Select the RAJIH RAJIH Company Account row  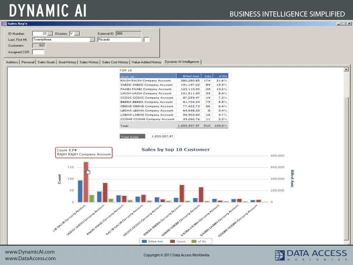pos(174,80)
